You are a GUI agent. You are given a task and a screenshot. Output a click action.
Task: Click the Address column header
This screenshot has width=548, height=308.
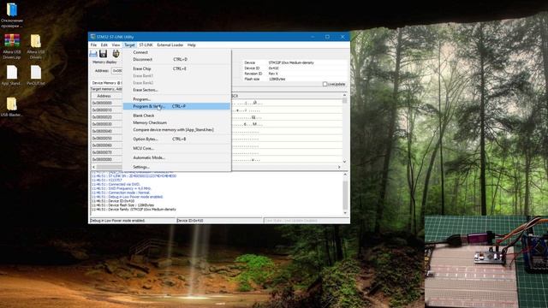tap(106, 96)
